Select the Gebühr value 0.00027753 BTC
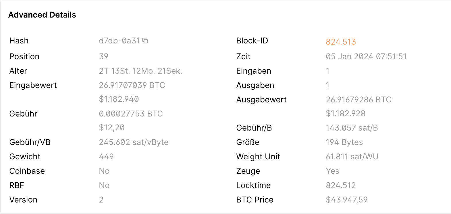This screenshot has height=214, width=451. (x=131, y=114)
